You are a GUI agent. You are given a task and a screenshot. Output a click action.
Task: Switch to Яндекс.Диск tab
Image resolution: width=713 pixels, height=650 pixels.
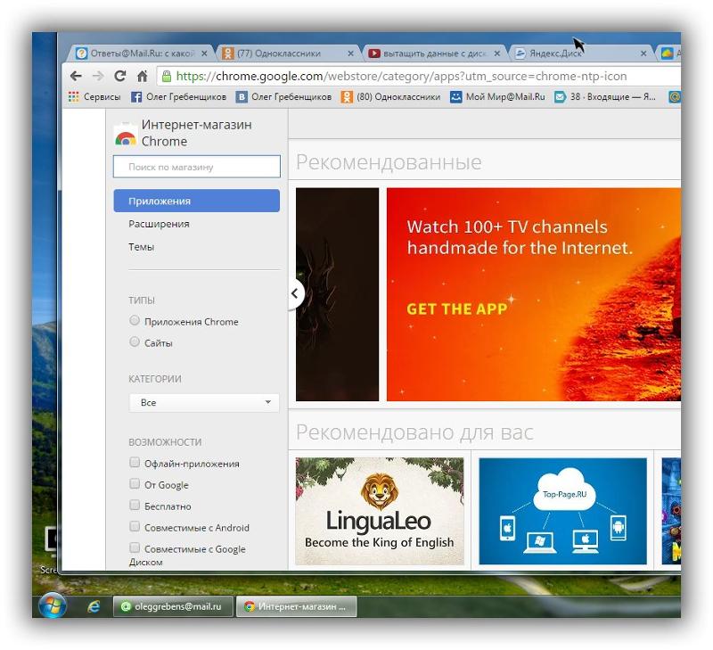coord(580,53)
